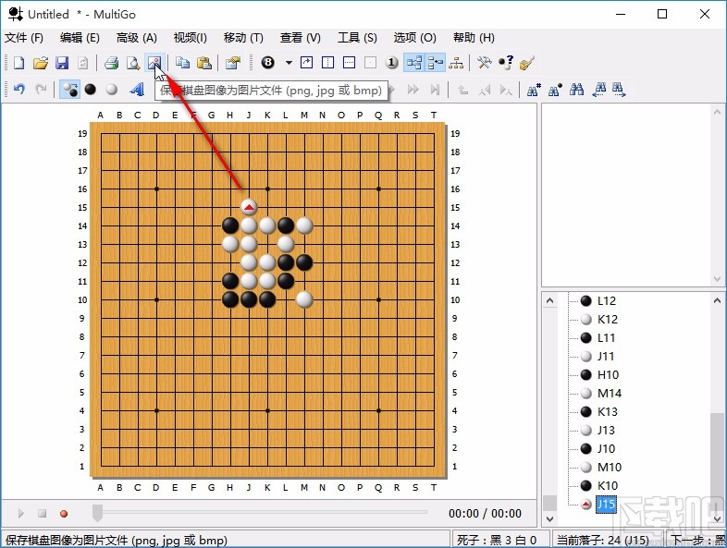Click the vertical flip board icon
Screen dimensions: 727x548
327,62
